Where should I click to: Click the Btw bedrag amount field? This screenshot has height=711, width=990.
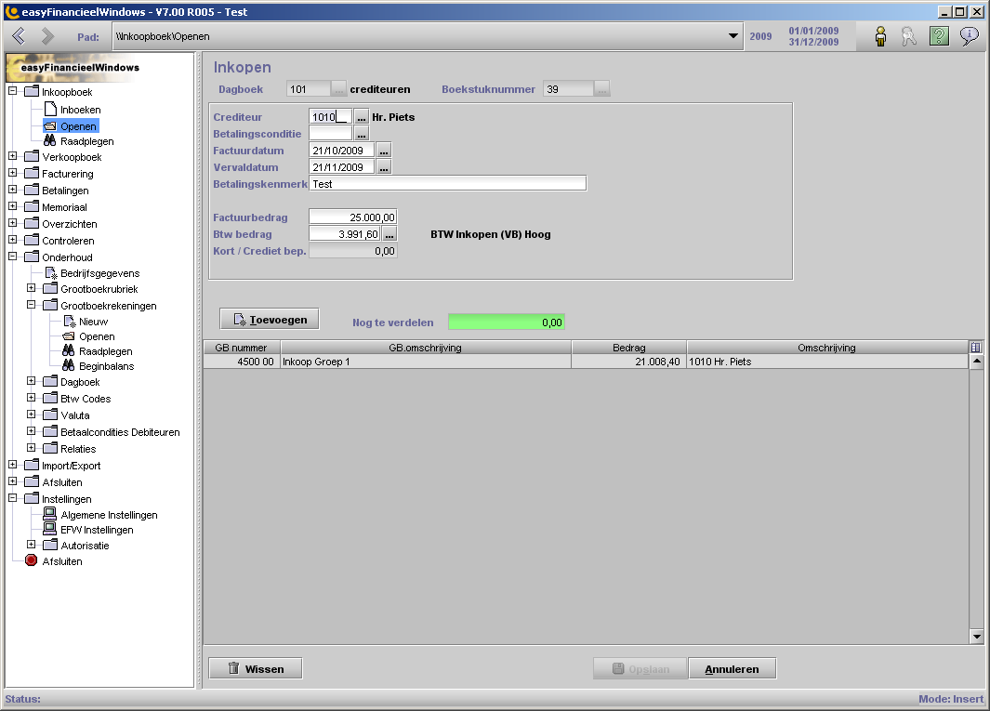point(345,234)
